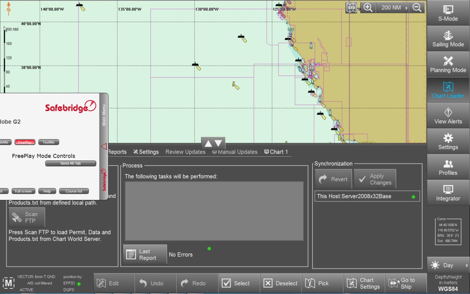Toggle Deselect mode
This screenshot has width=470, height=294.
(x=280, y=283)
